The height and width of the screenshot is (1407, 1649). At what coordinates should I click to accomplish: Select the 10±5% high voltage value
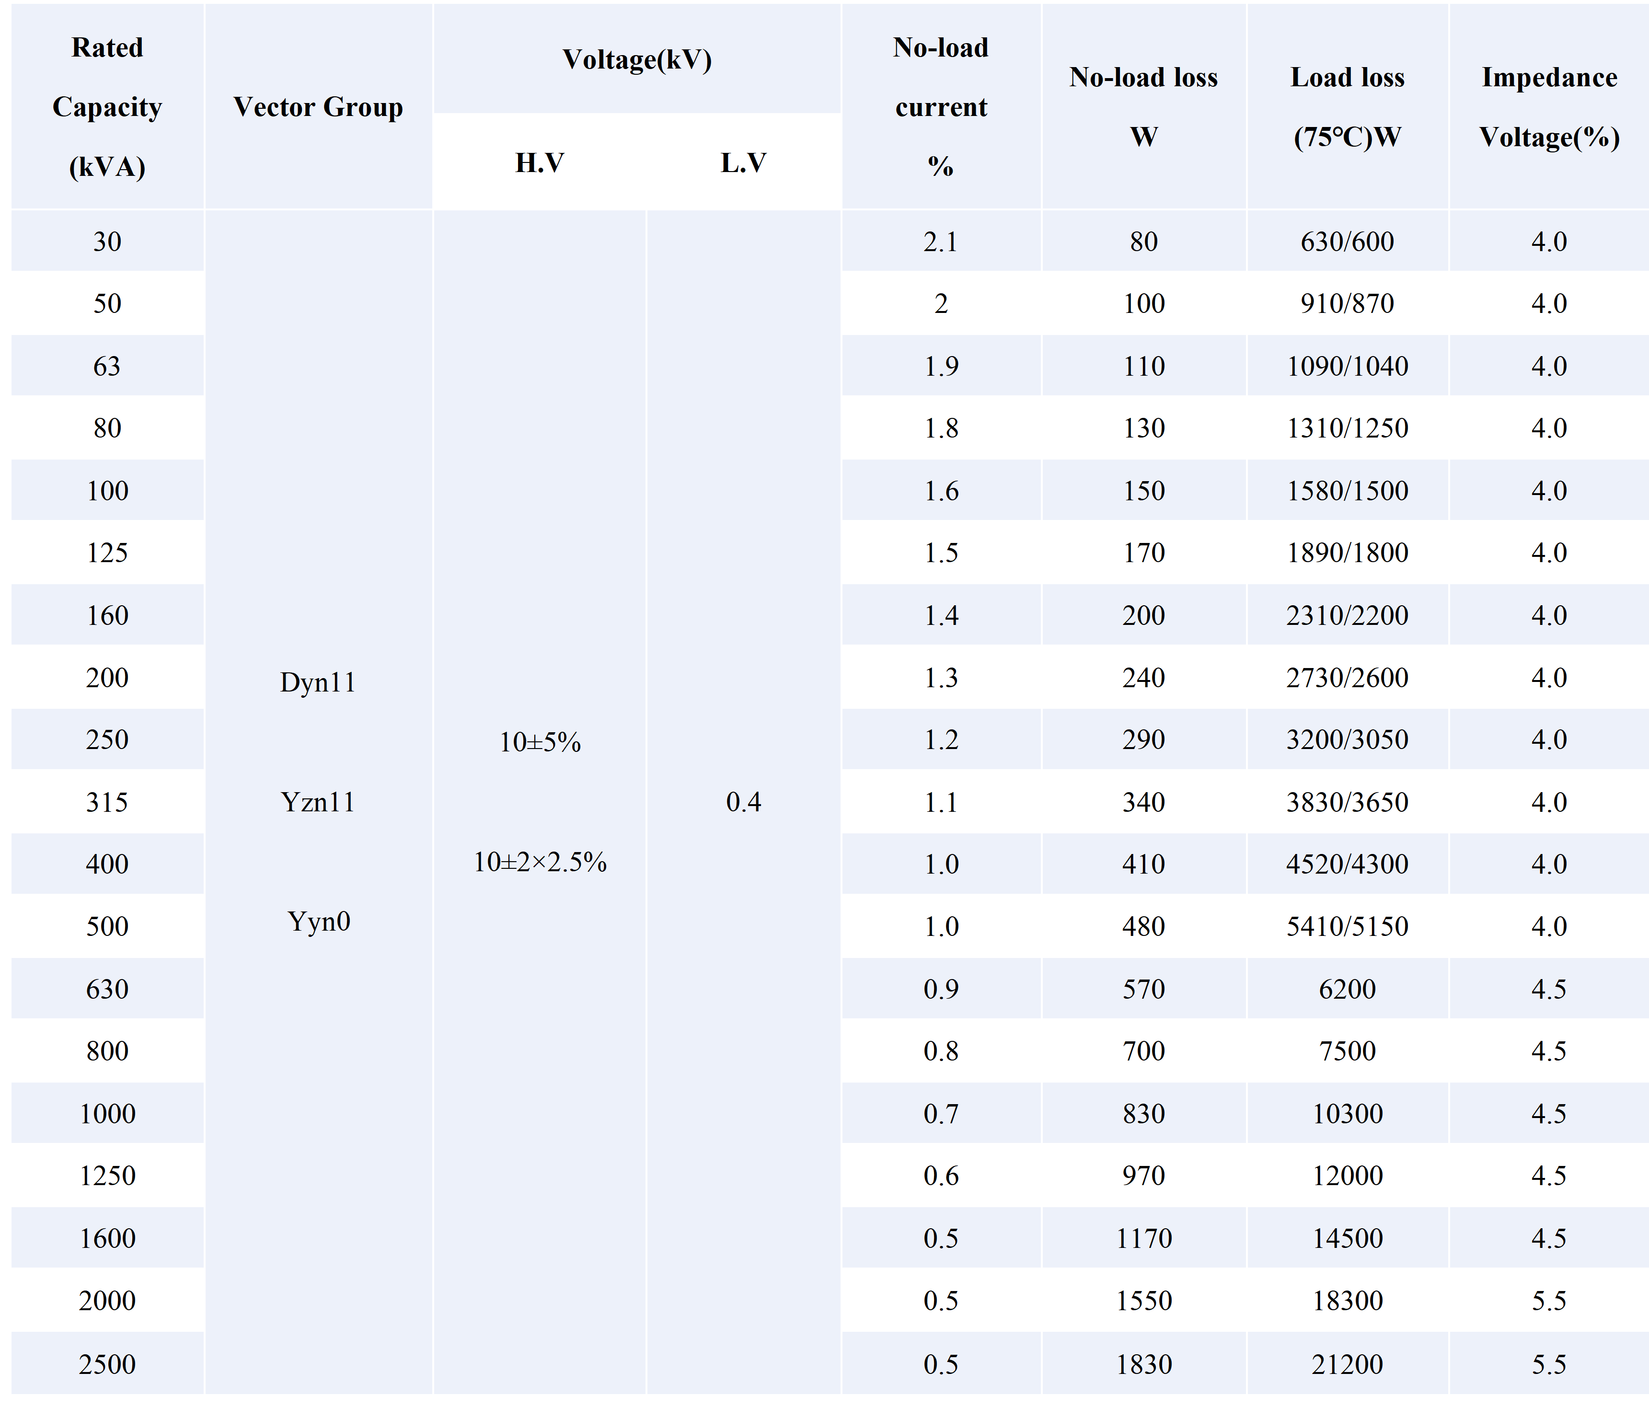tap(540, 742)
